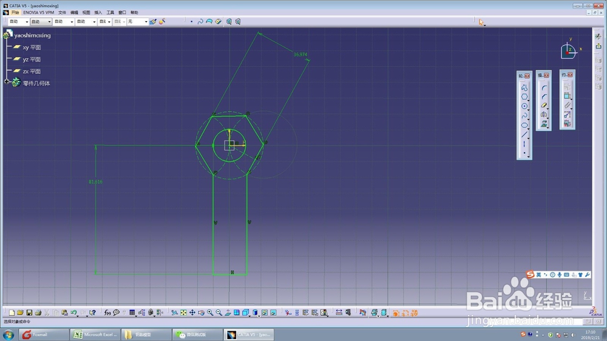Click the New document icon
The image size is (607, 341).
12,313
